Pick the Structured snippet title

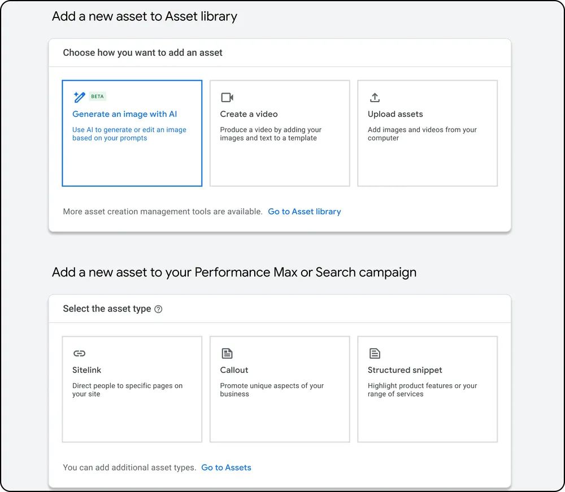click(x=405, y=370)
